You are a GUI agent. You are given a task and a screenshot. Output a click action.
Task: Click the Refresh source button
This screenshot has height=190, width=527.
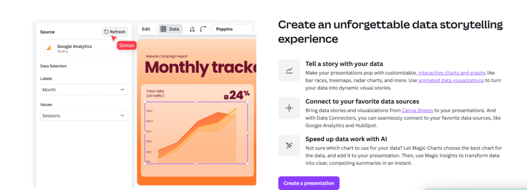pos(115,32)
